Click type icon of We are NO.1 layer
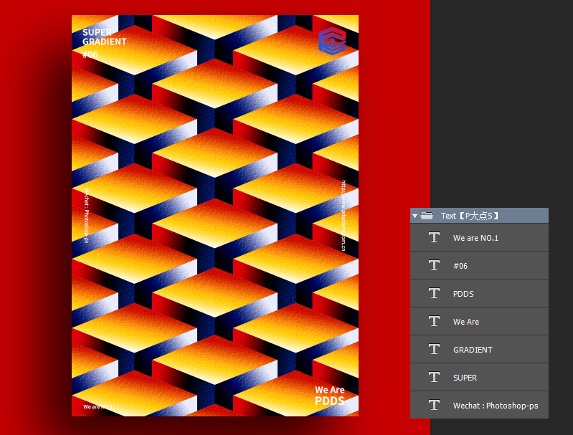 pyautogui.click(x=434, y=237)
